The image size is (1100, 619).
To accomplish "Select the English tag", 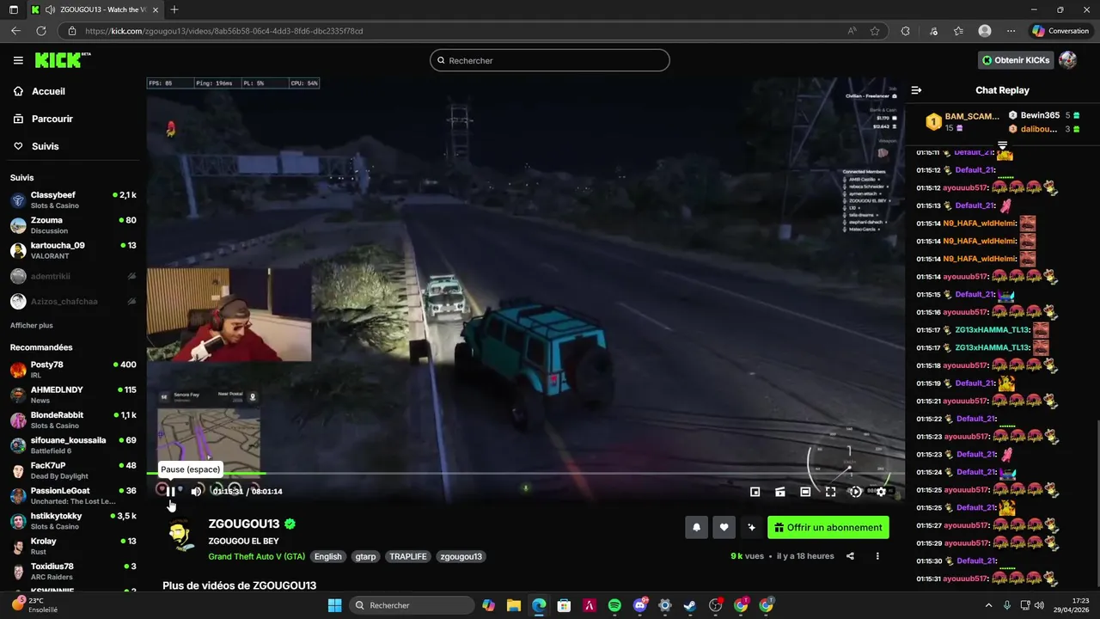I will [x=327, y=556].
